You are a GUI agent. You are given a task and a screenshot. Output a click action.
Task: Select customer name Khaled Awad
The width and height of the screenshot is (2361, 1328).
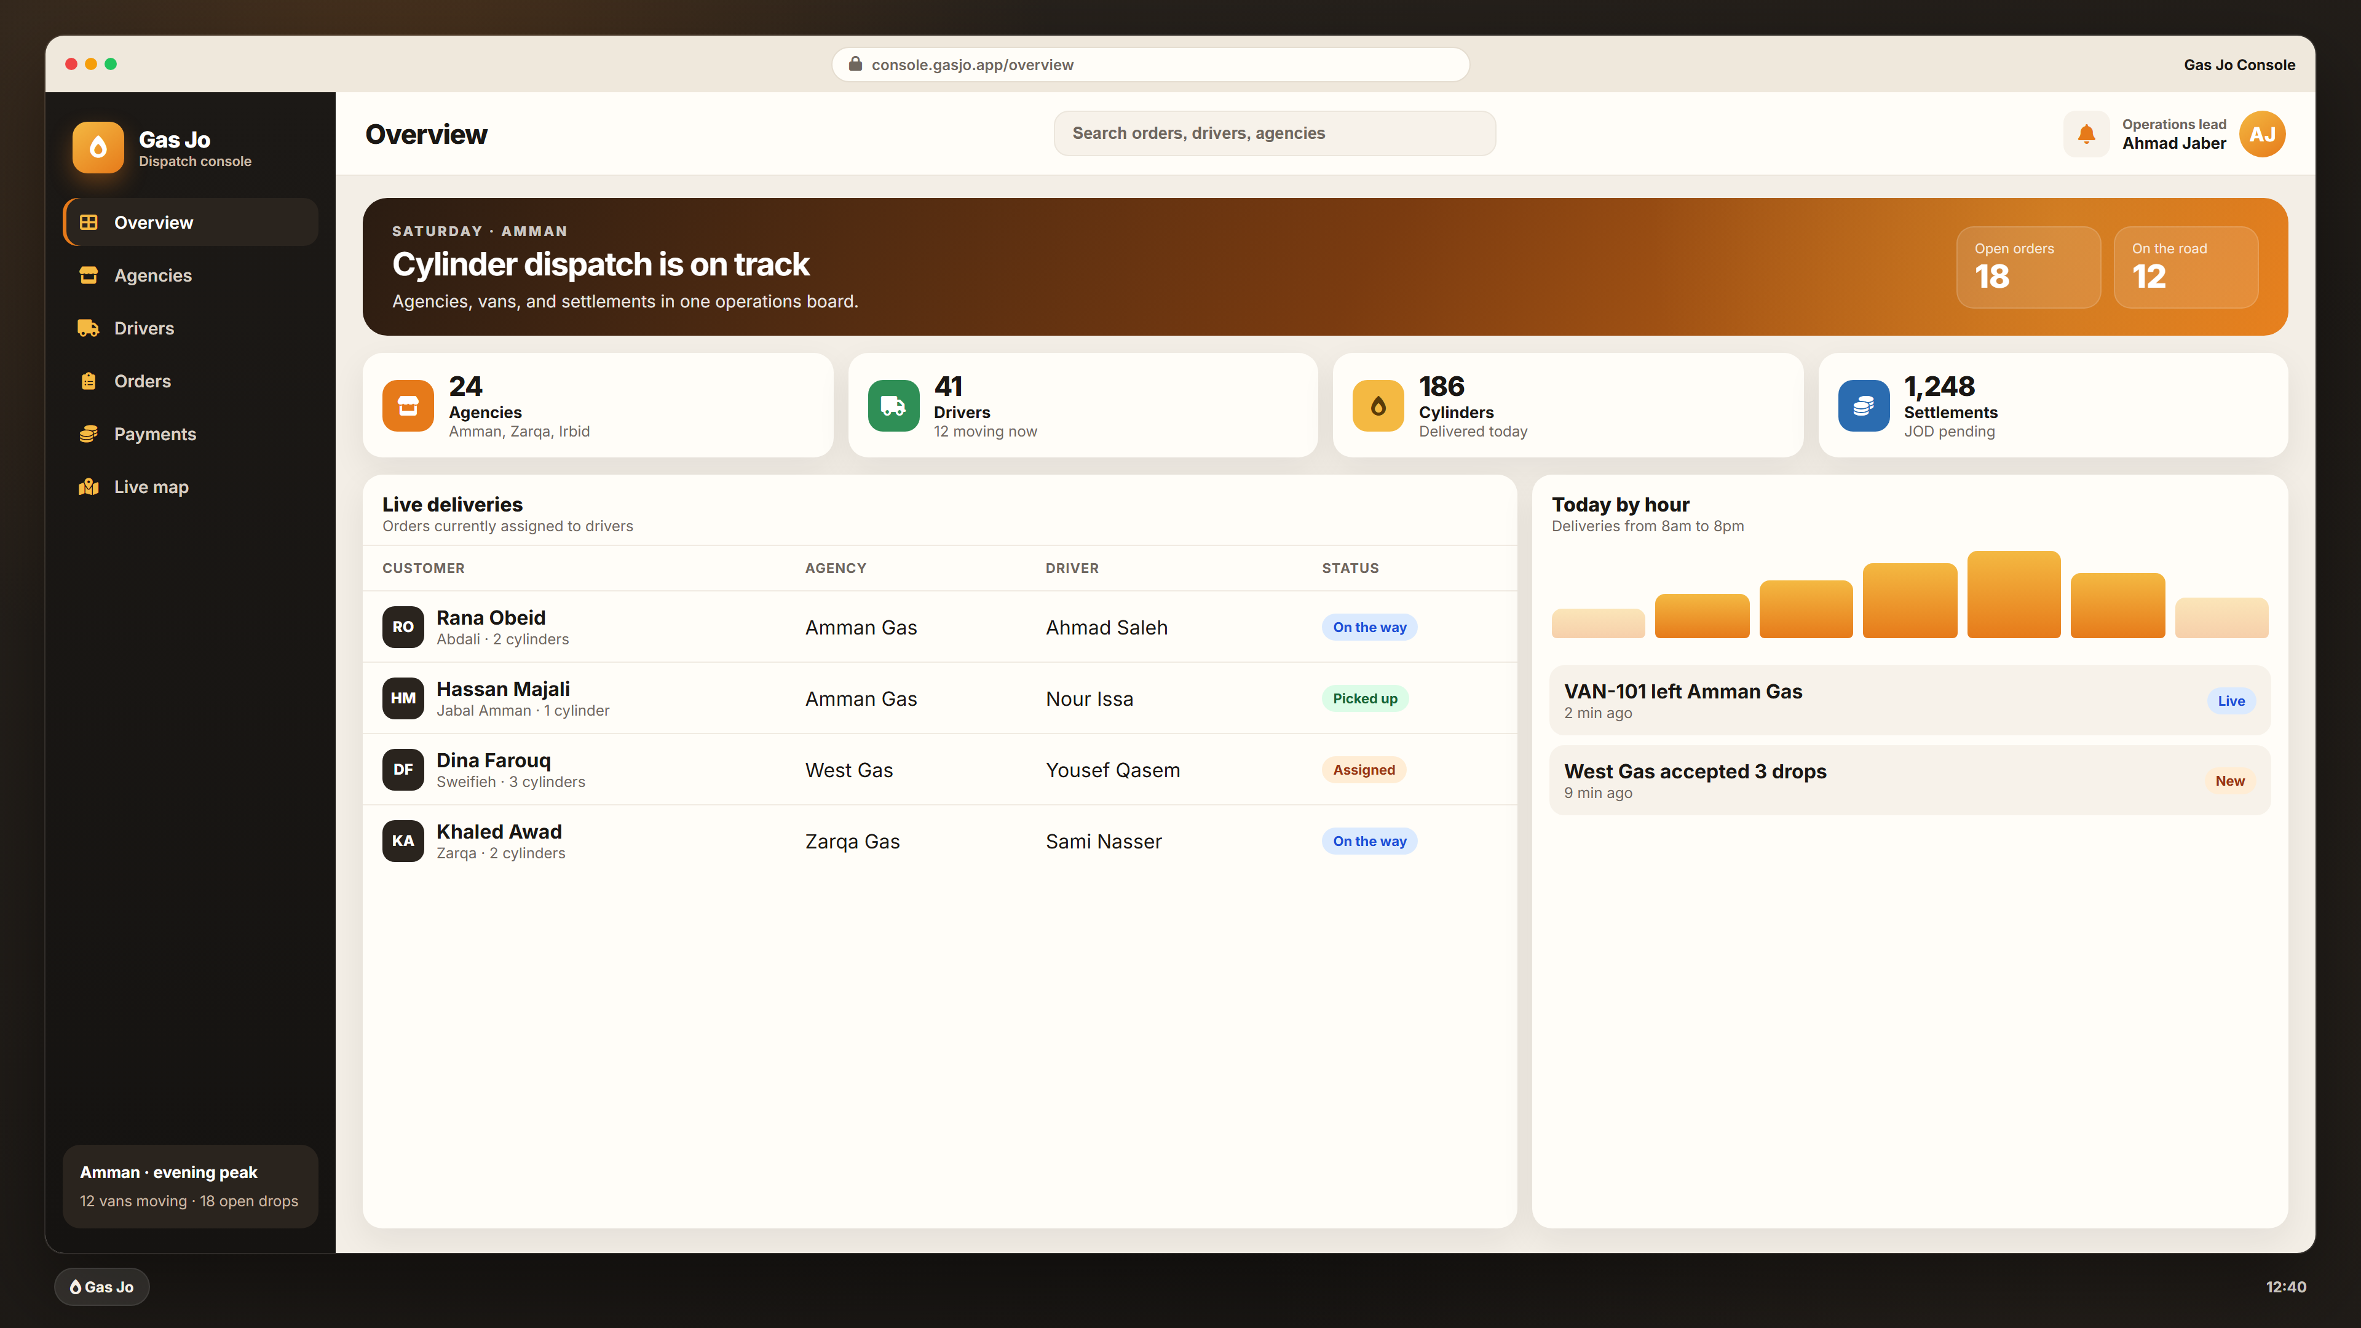[499, 831]
